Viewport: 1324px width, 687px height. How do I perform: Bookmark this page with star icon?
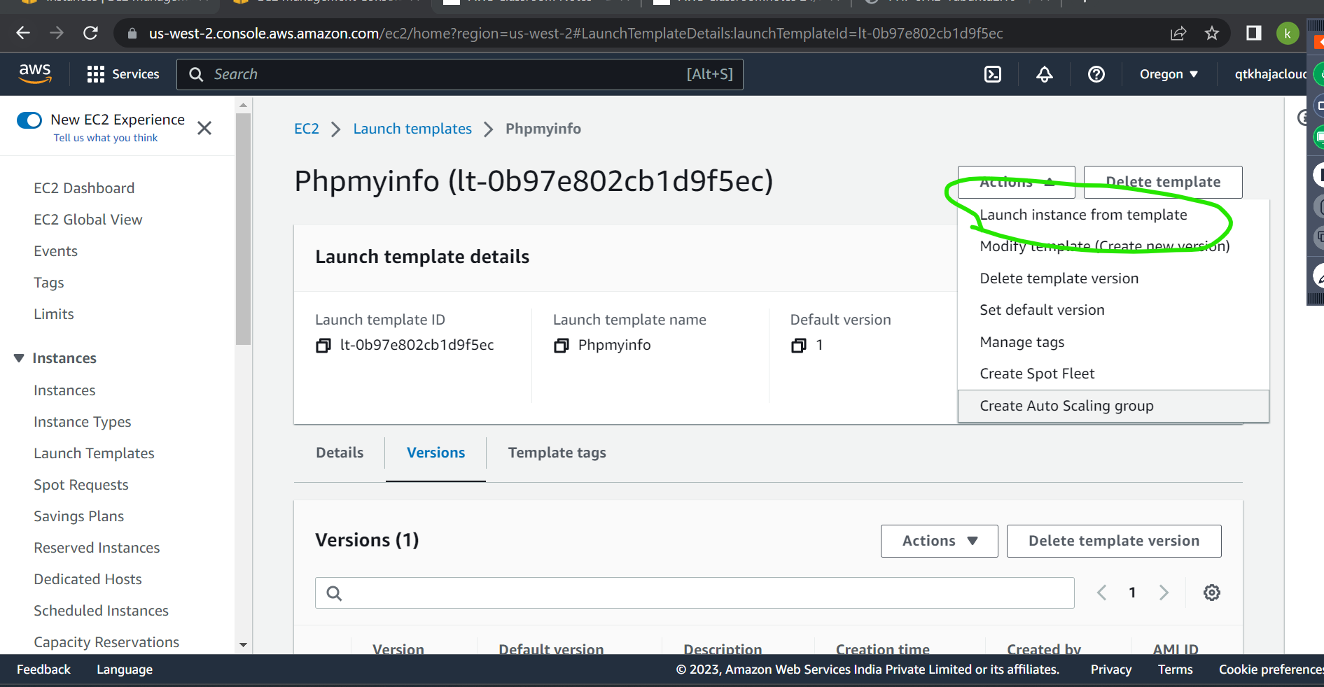1211,33
